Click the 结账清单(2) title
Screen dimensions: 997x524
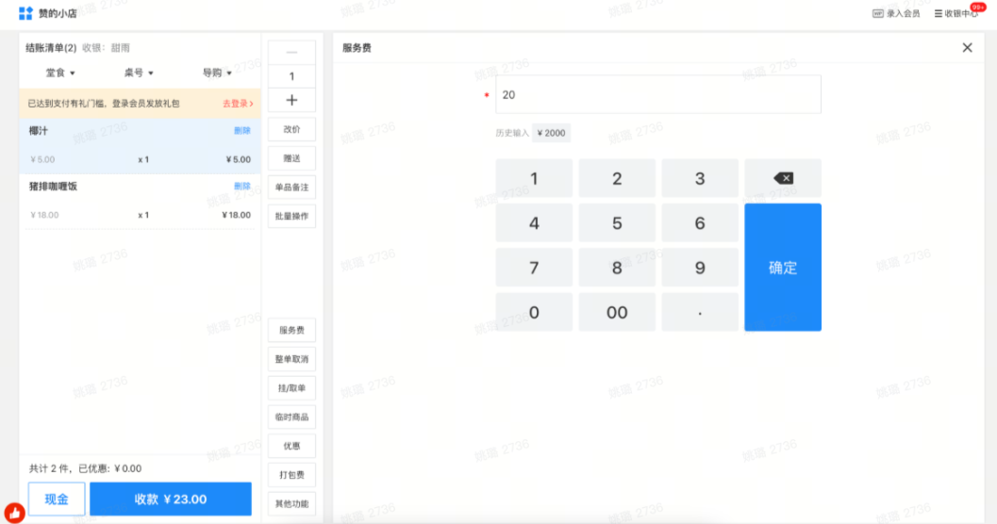click(x=51, y=48)
